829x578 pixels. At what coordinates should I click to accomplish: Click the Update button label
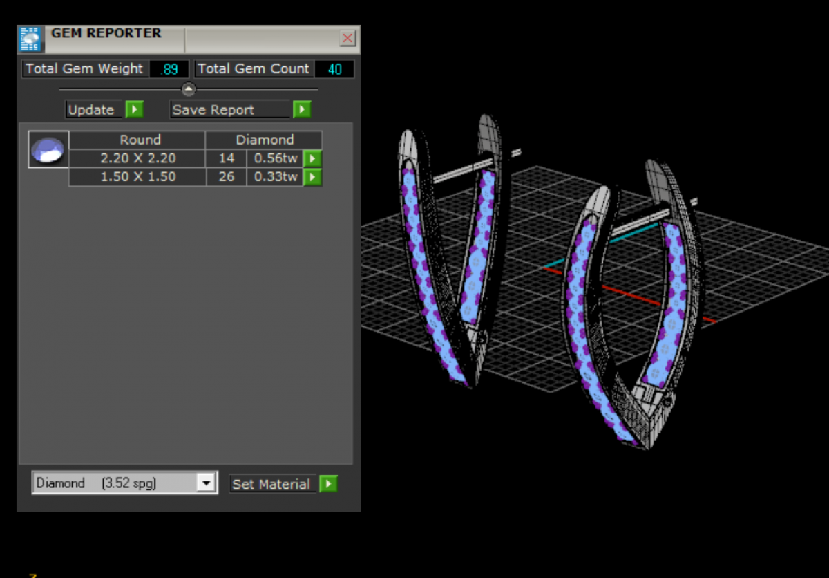click(91, 110)
